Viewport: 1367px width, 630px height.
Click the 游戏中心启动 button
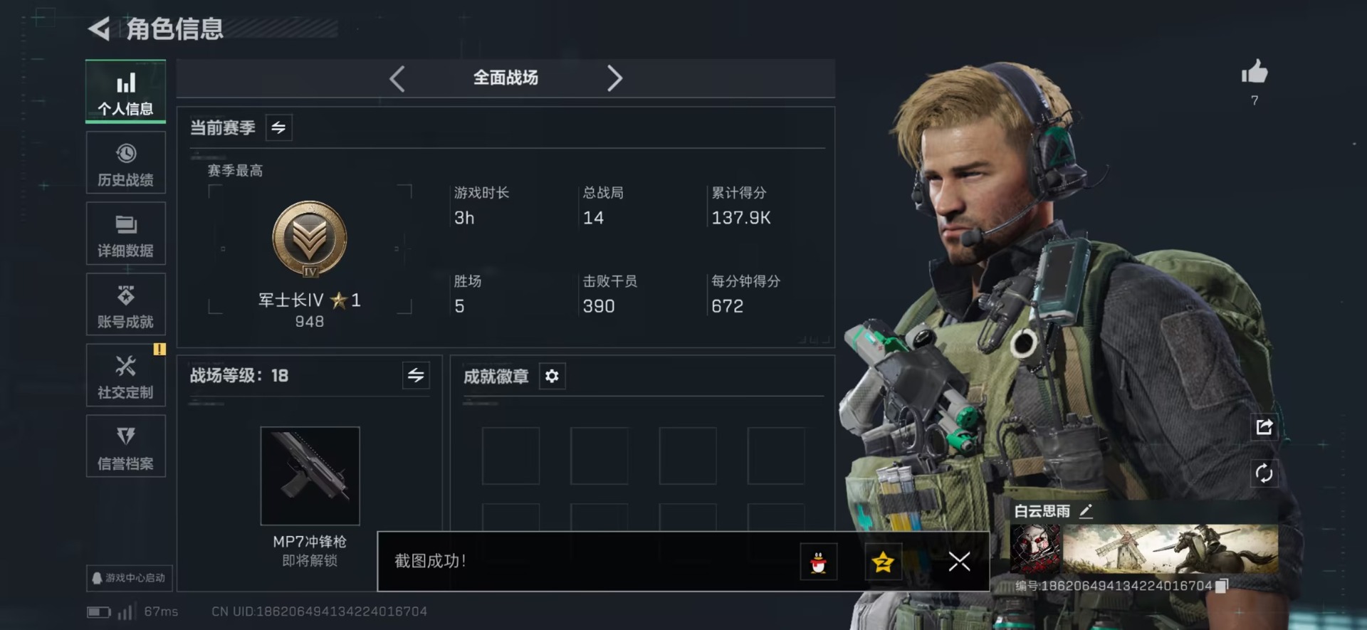coord(130,578)
